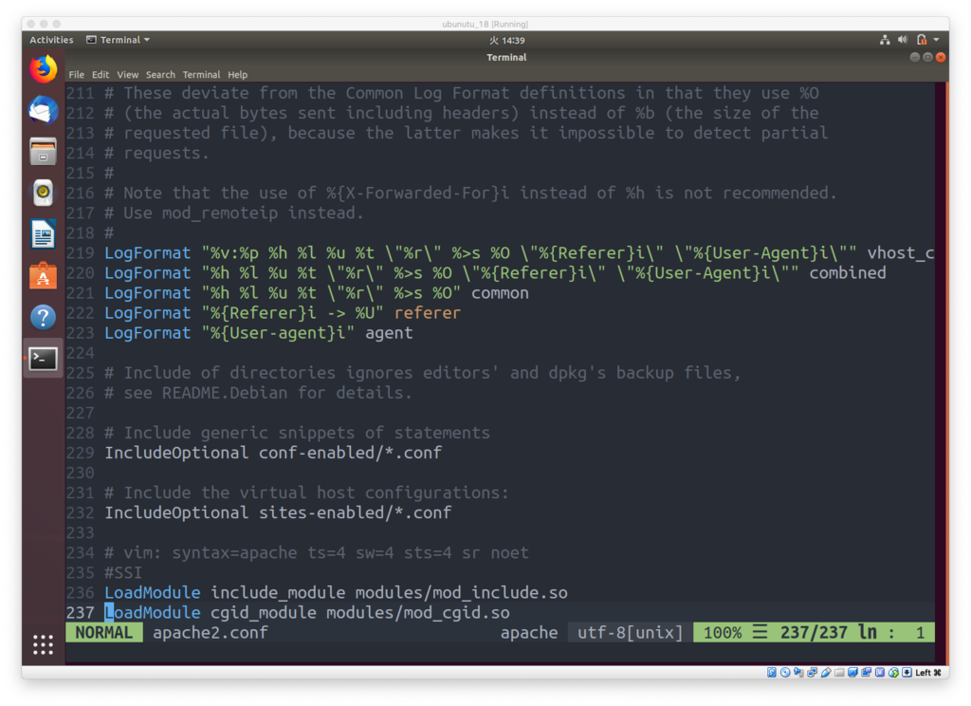Viewport: 971px width, 706px height.
Task: Click the volume speaker icon in top bar
Action: (x=903, y=40)
